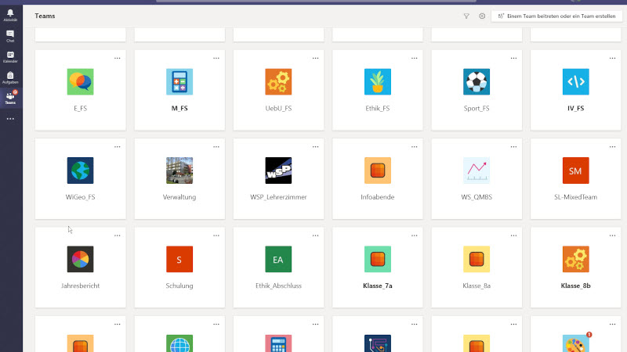Open more options for Verwaltung
The width and height of the screenshot is (627, 352).
tap(216, 147)
